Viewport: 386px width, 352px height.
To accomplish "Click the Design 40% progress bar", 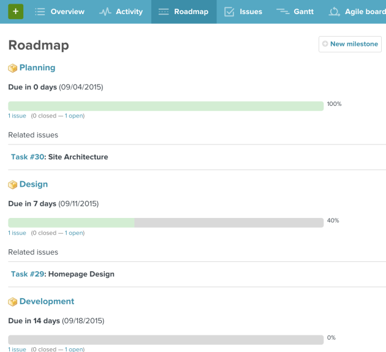I will coord(166,223).
